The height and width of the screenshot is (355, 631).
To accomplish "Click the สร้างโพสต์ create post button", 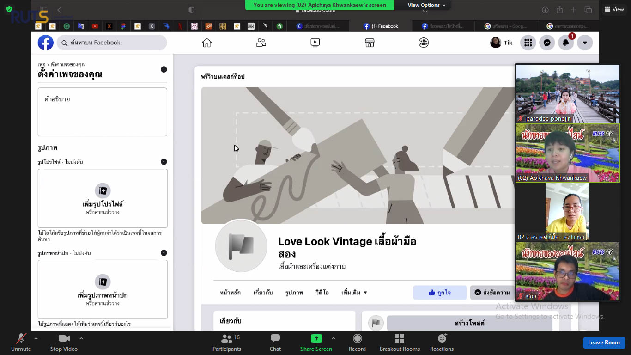I will [469, 323].
